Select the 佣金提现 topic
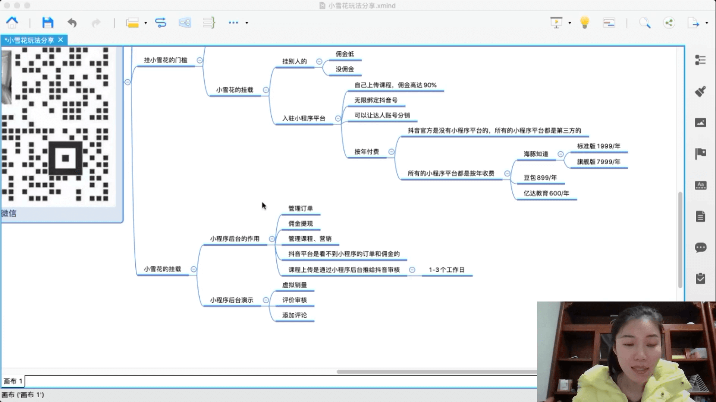The height and width of the screenshot is (402, 716). 301,224
